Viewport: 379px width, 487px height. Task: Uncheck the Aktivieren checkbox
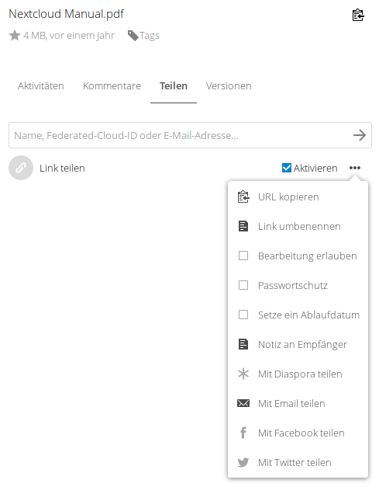(x=287, y=168)
